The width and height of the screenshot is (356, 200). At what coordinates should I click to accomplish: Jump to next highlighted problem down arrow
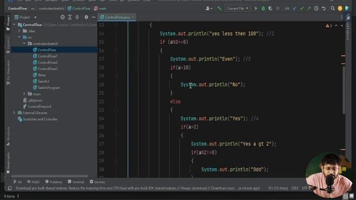342,26
